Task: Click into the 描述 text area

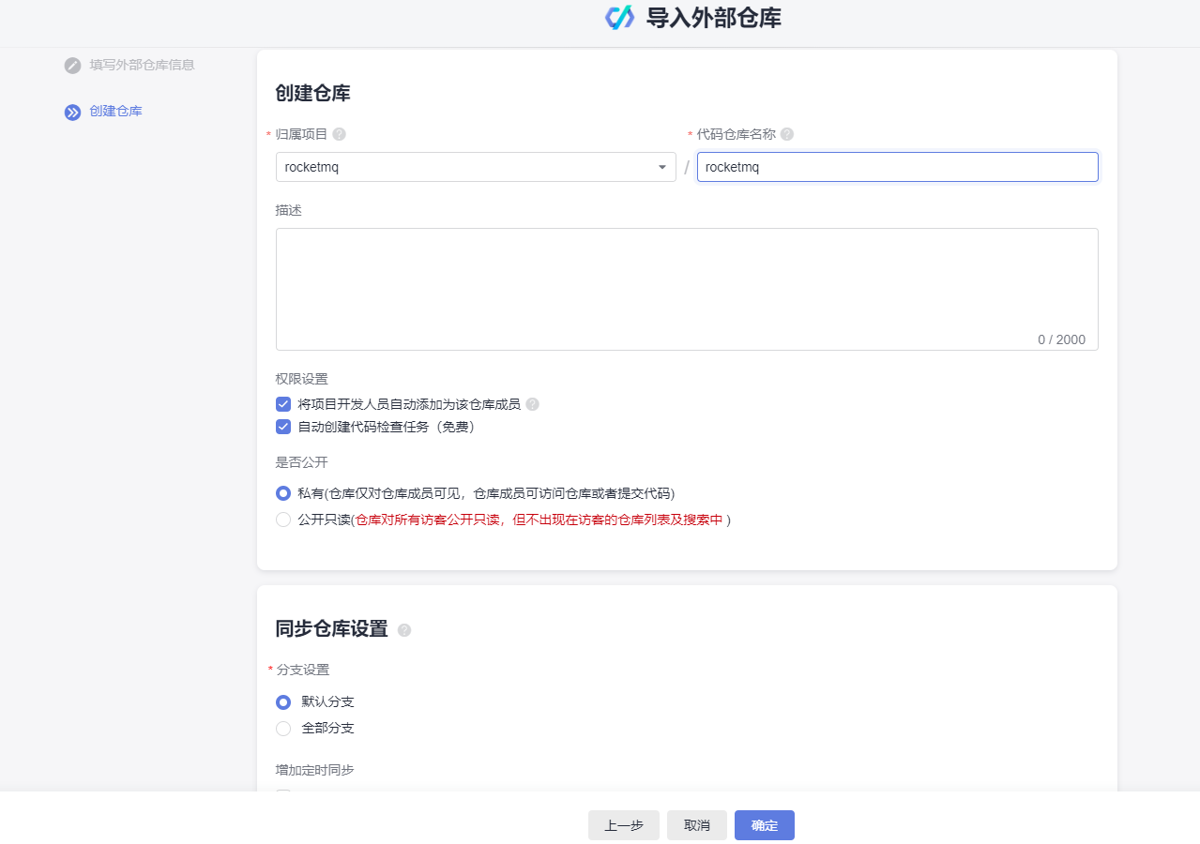Action: (x=687, y=289)
